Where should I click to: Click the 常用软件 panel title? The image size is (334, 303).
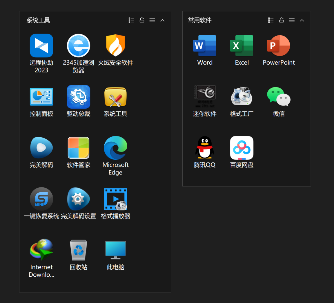pyautogui.click(x=199, y=20)
